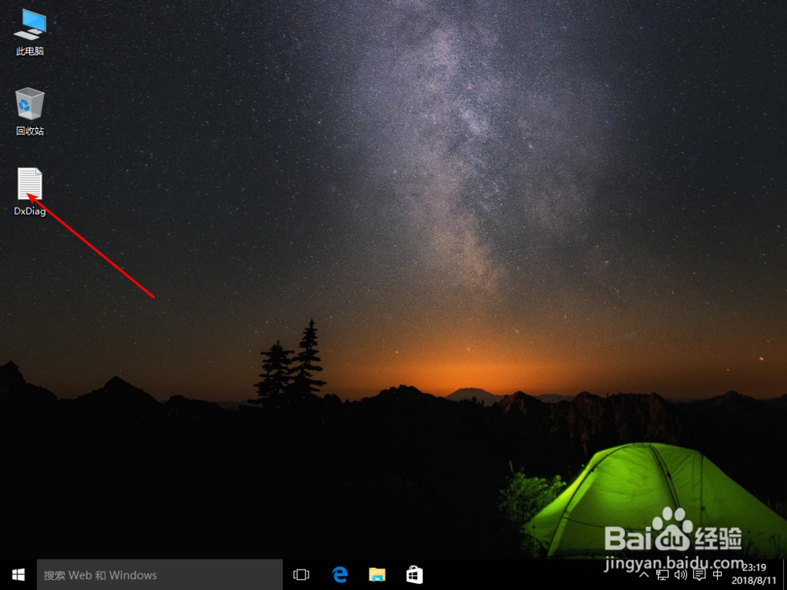The height and width of the screenshot is (590, 787).
Task: Launch Microsoft Edge from the taskbar
Action: click(x=340, y=575)
